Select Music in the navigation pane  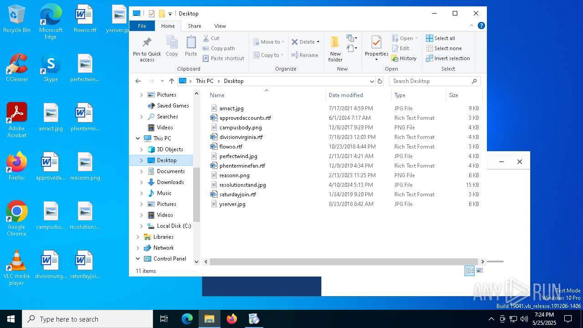(164, 193)
